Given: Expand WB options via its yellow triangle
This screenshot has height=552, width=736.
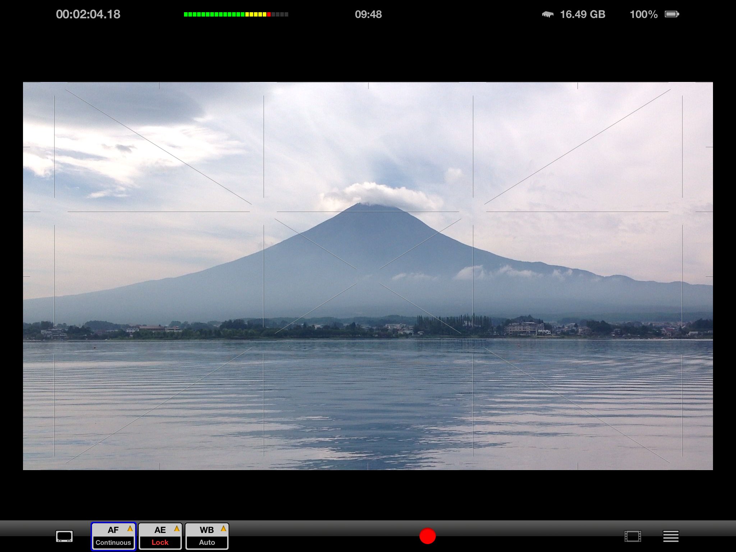Looking at the screenshot, I should pyautogui.click(x=223, y=529).
